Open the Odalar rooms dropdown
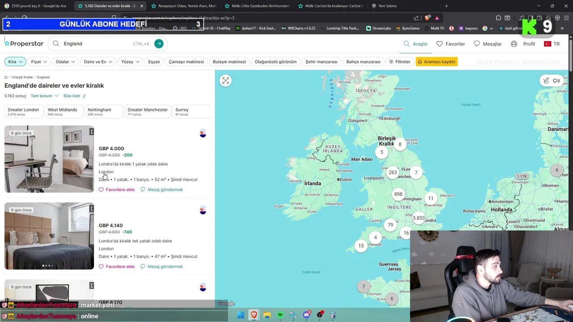The width and height of the screenshot is (573, 322). click(x=65, y=62)
